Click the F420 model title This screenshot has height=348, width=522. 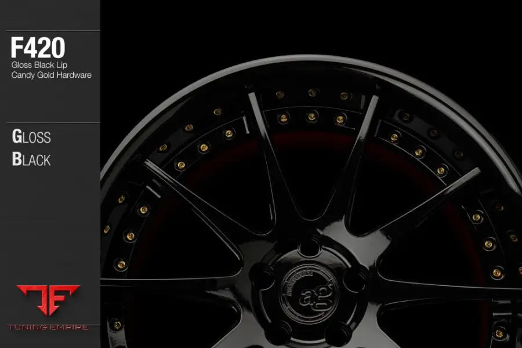click(38, 48)
